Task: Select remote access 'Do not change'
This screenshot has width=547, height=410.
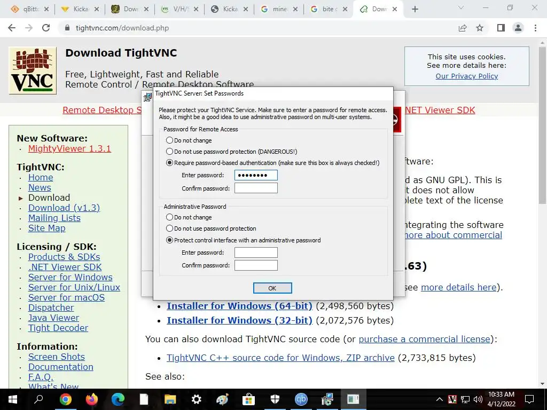Action: pyautogui.click(x=189, y=140)
